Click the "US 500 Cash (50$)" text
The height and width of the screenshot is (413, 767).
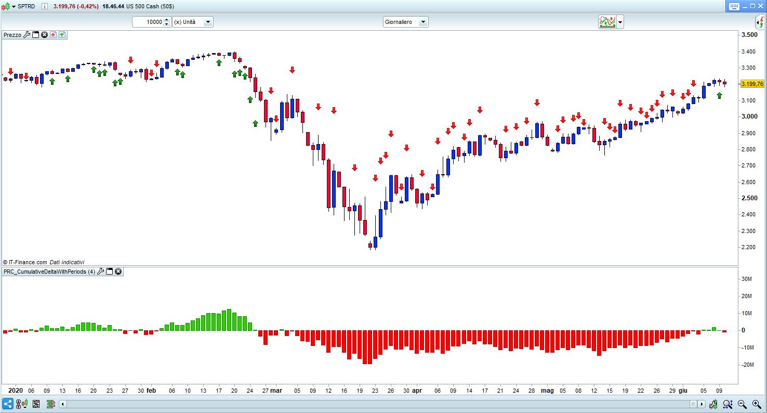pos(151,7)
